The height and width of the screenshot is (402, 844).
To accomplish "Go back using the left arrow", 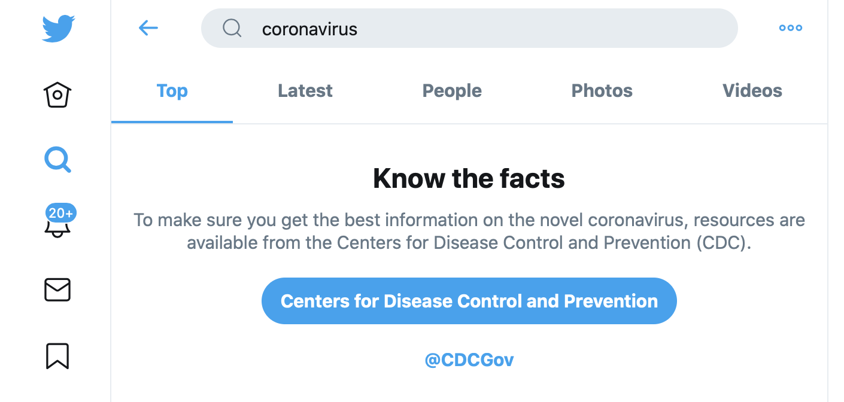I will point(148,28).
